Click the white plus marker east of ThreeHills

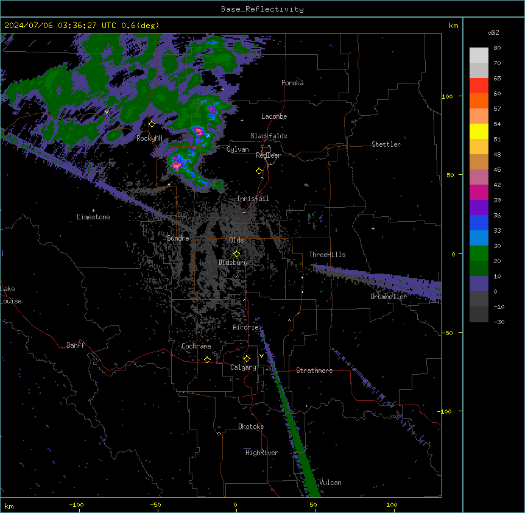[x=373, y=228]
